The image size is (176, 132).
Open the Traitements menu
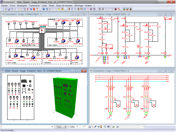click(34, 6)
